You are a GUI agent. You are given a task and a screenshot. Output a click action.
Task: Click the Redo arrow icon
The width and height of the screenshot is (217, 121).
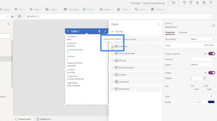191,3
